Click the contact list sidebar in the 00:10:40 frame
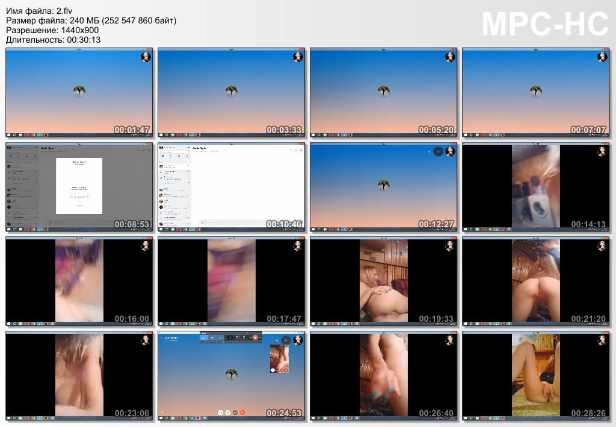The width and height of the screenshot is (616, 427). (x=174, y=192)
